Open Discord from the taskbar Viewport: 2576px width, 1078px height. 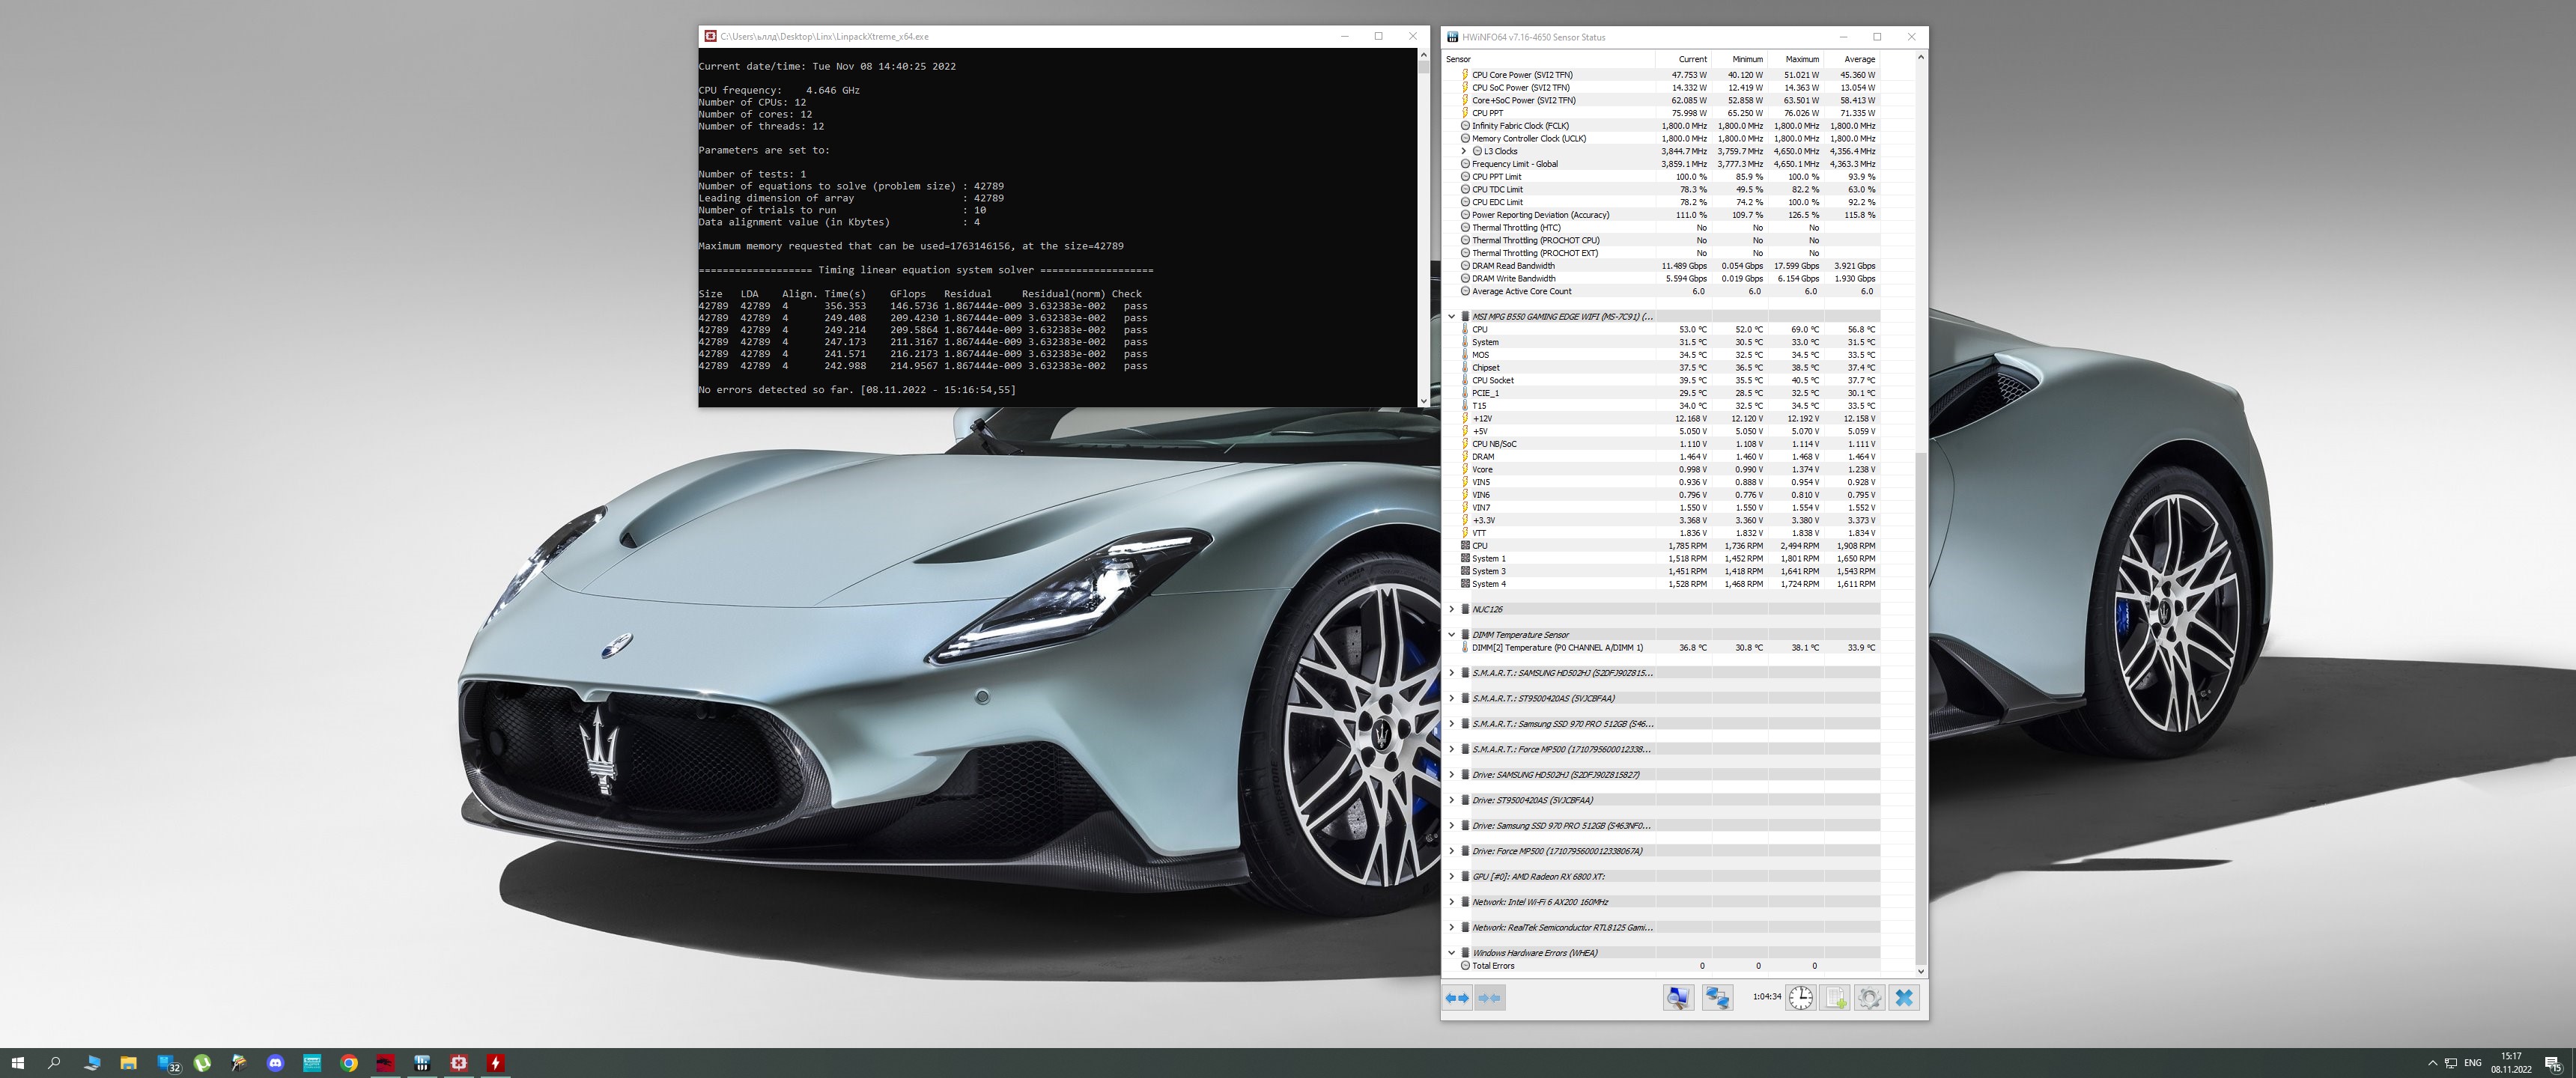pos(276,1063)
